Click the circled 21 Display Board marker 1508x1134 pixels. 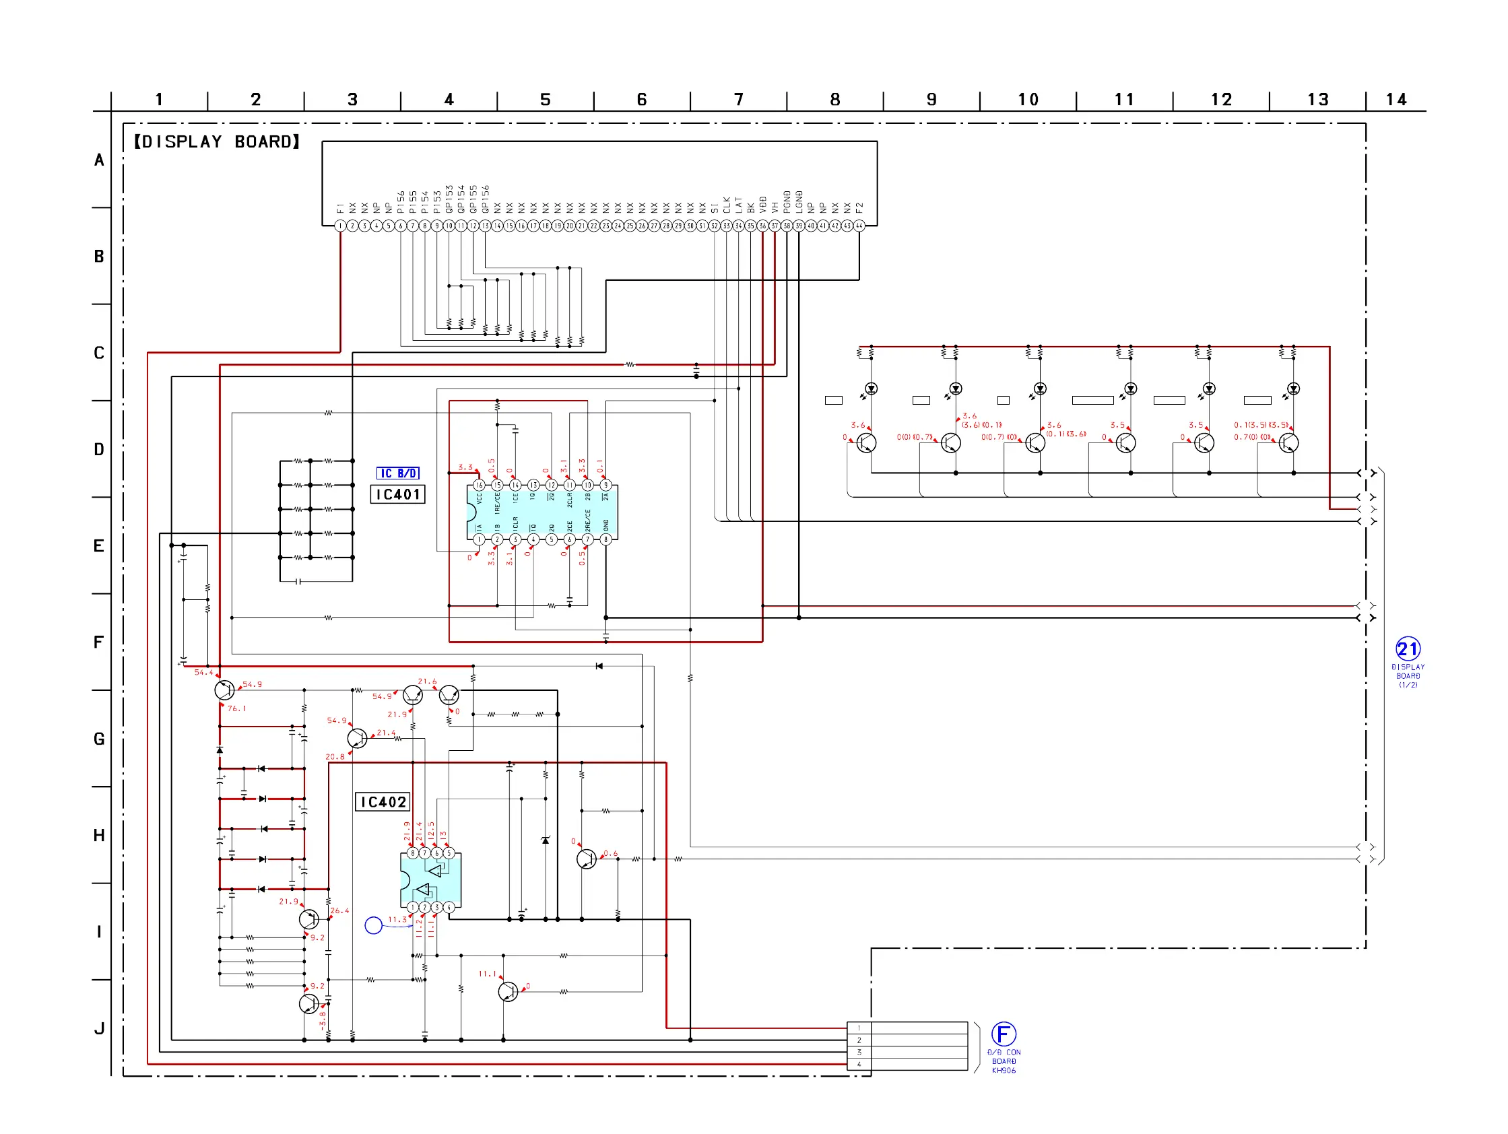pos(1407,648)
